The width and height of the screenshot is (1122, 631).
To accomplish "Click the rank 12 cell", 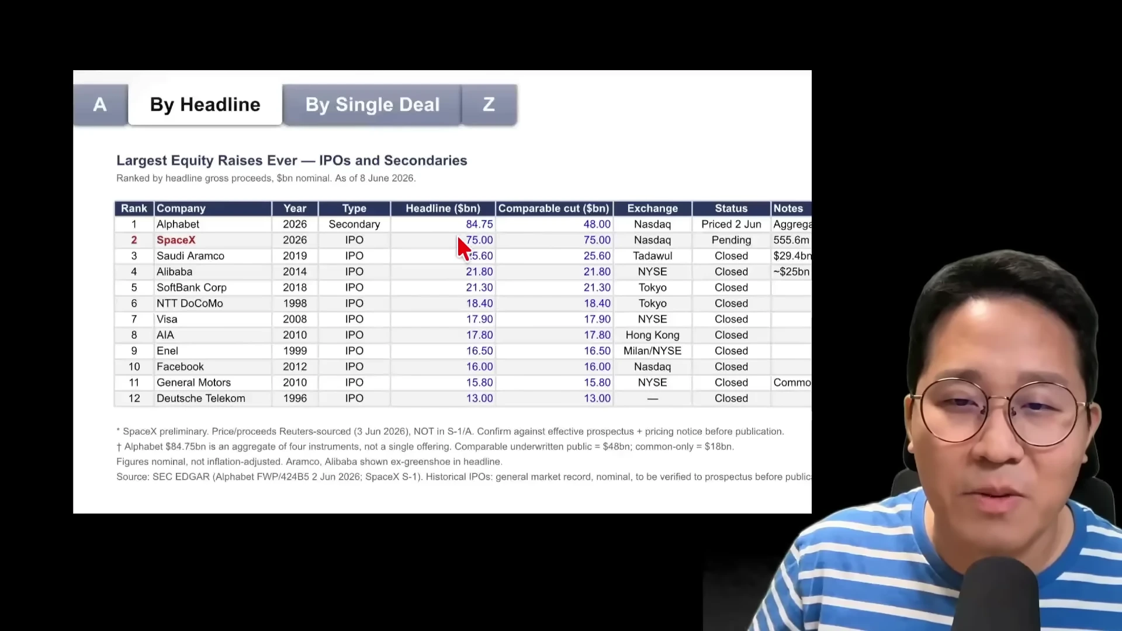I will coord(134,398).
